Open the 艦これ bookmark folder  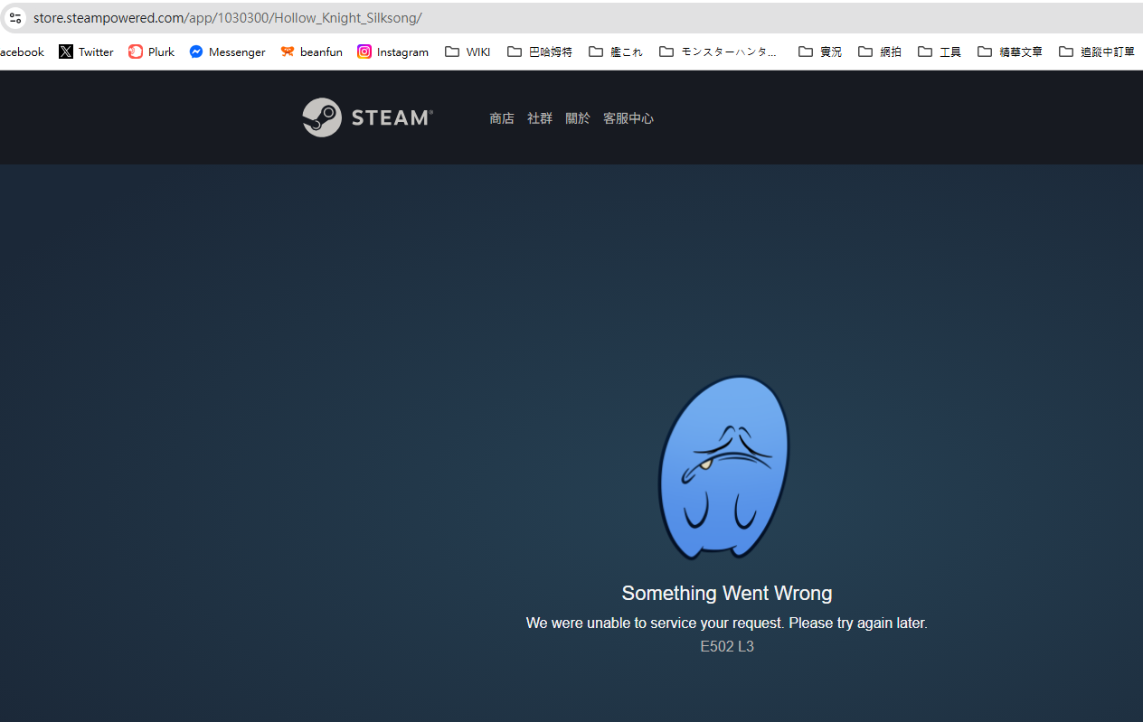coord(616,52)
